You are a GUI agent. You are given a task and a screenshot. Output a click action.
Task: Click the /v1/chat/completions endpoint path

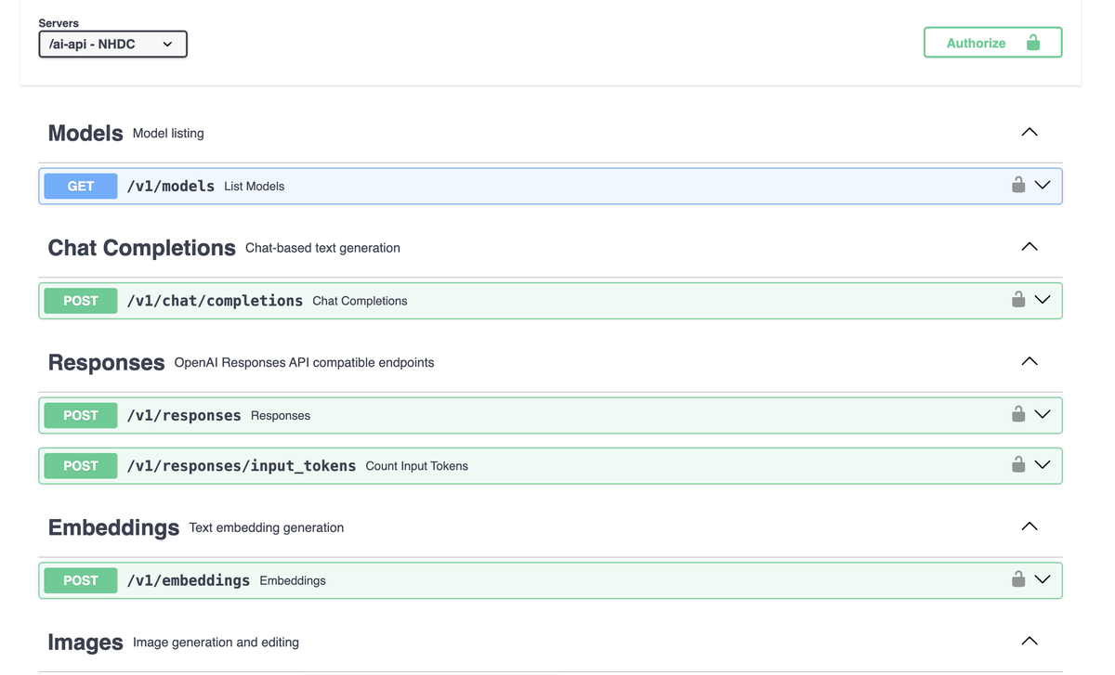(x=215, y=301)
